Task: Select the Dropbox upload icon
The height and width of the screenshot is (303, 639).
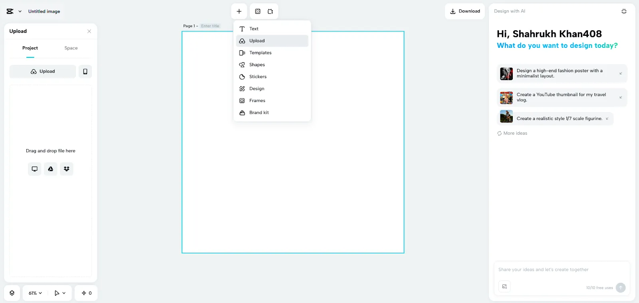Action: [x=67, y=169]
